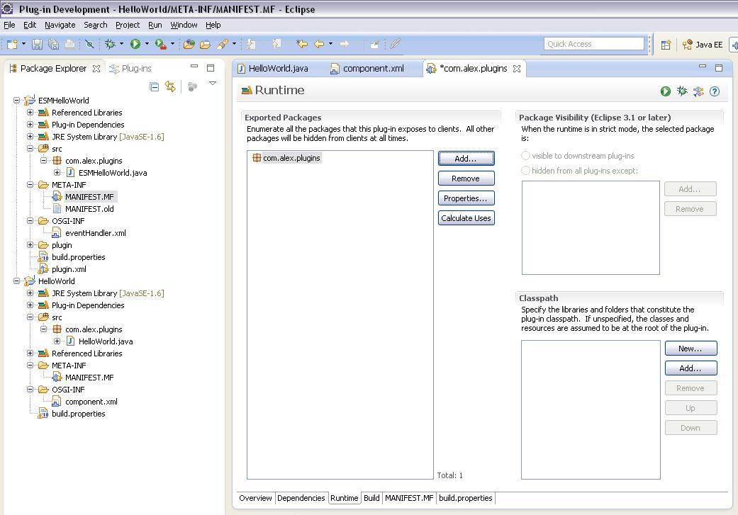
Task: Open the Package Explorer View Menu triangle
Action: pos(213,84)
